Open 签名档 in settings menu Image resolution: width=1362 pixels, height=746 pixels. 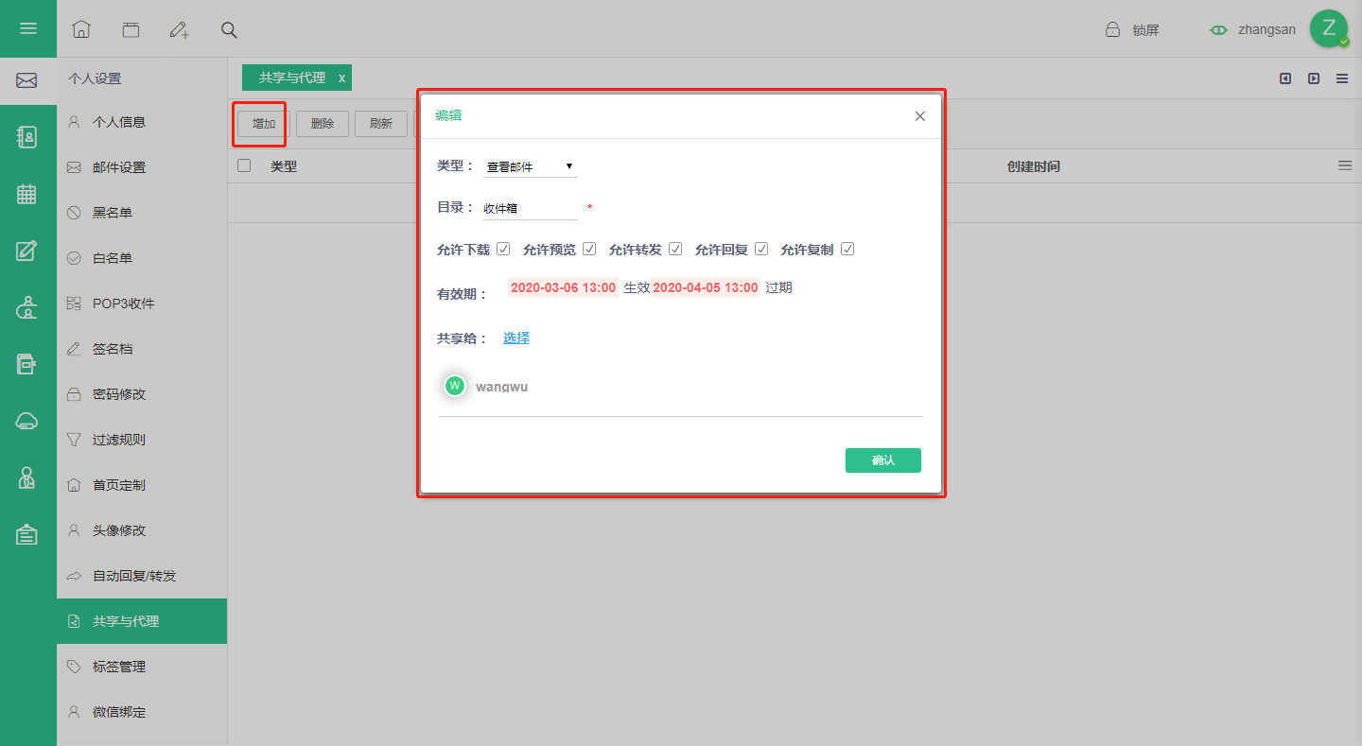coord(142,349)
